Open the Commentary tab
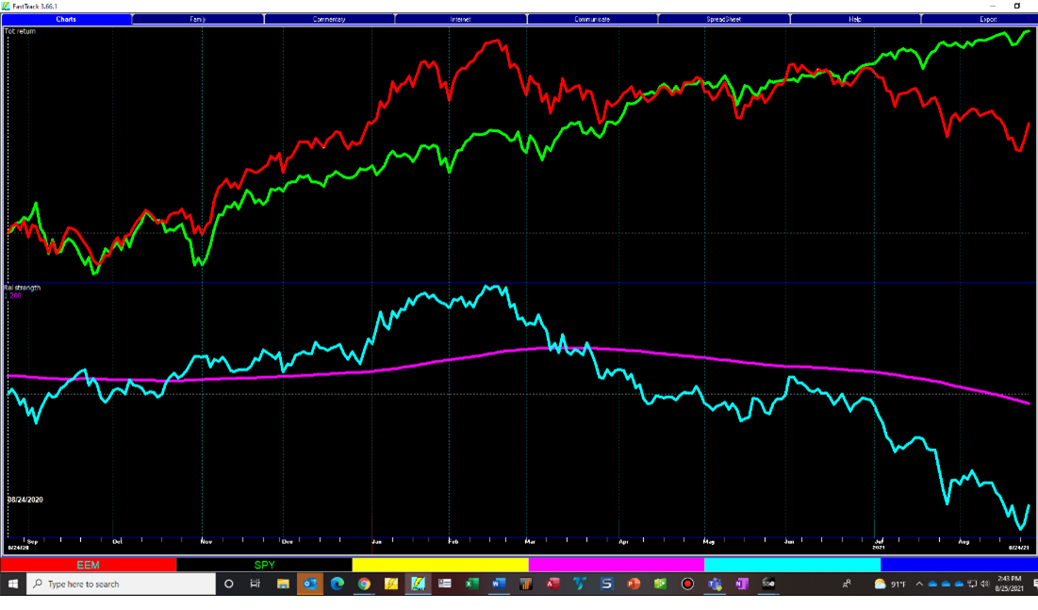The height and width of the screenshot is (610, 1038). pyautogui.click(x=329, y=19)
